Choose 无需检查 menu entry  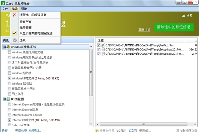[x=35, y=28]
